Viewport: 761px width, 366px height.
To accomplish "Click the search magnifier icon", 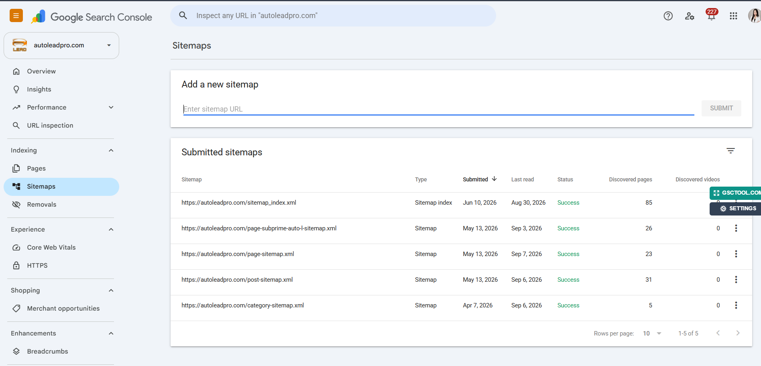I will tap(183, 16).
